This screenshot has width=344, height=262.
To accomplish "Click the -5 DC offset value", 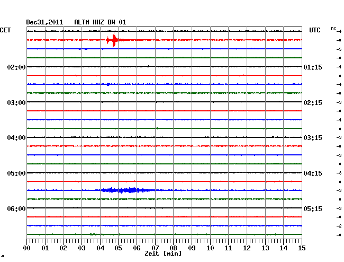I will [x=339, y=49].
